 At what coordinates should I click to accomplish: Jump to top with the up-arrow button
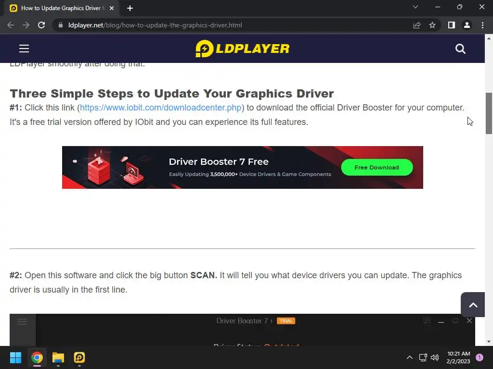point(473,305)
